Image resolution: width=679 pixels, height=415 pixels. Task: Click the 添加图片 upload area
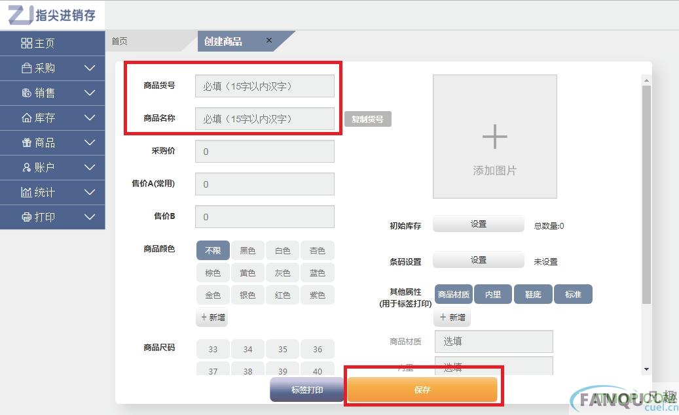point(494,137)
